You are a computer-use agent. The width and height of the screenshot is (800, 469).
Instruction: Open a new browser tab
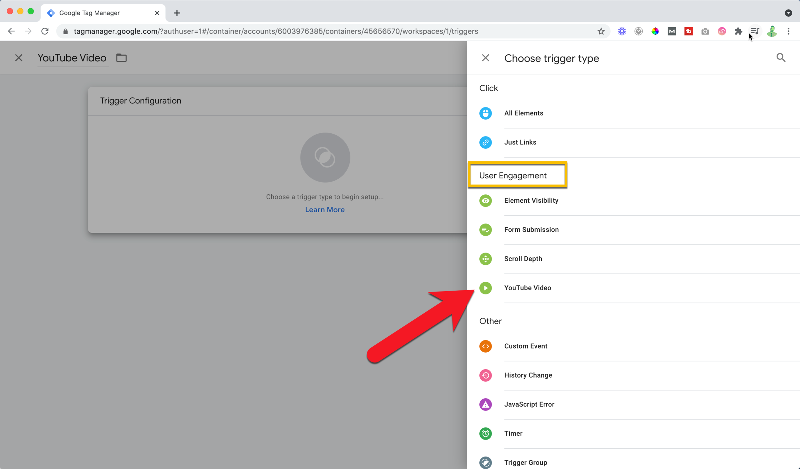pyautogui.click(x=177, y=13)
